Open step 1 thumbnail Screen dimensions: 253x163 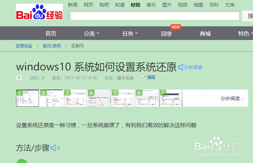[x=27, y=98]
